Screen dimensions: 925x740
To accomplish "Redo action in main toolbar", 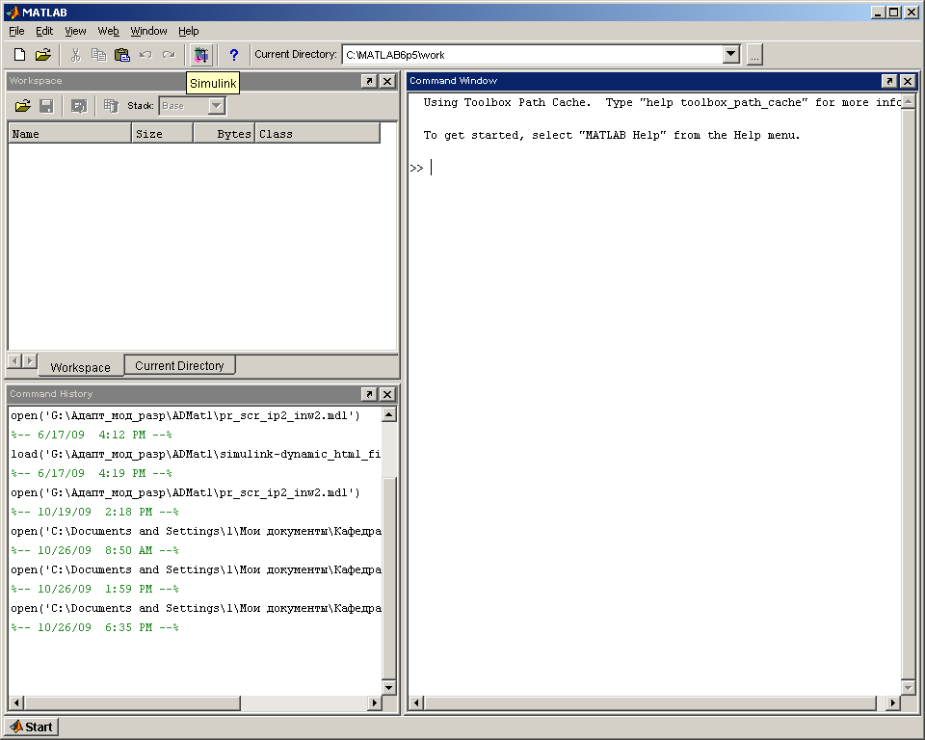I will pos(169,55).
